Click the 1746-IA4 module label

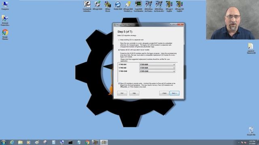click(x=122, y=64)
